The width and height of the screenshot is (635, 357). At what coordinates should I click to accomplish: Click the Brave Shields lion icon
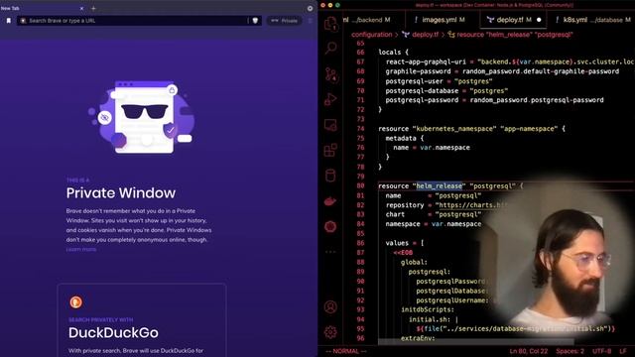point(255,21)
